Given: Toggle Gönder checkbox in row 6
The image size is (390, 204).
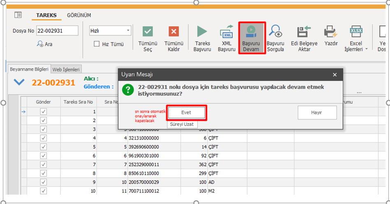Looking at the screenshot, I should point(43,156).
